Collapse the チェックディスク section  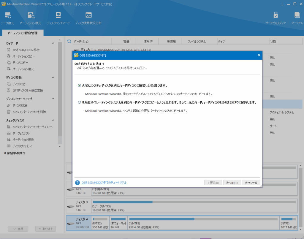pos(53,120)
